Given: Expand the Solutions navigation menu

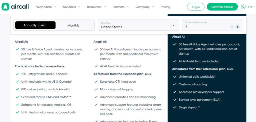Looking at the screenshot, I should tap(72, 7).
